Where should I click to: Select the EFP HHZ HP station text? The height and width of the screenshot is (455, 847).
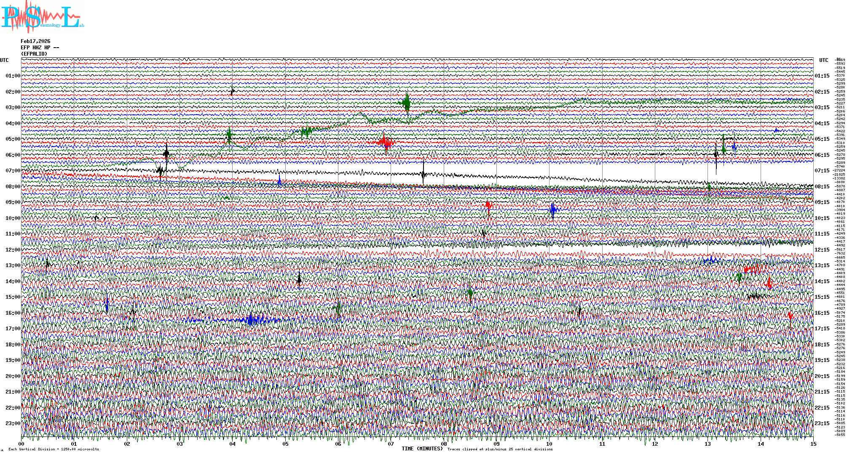click(40, 48)
